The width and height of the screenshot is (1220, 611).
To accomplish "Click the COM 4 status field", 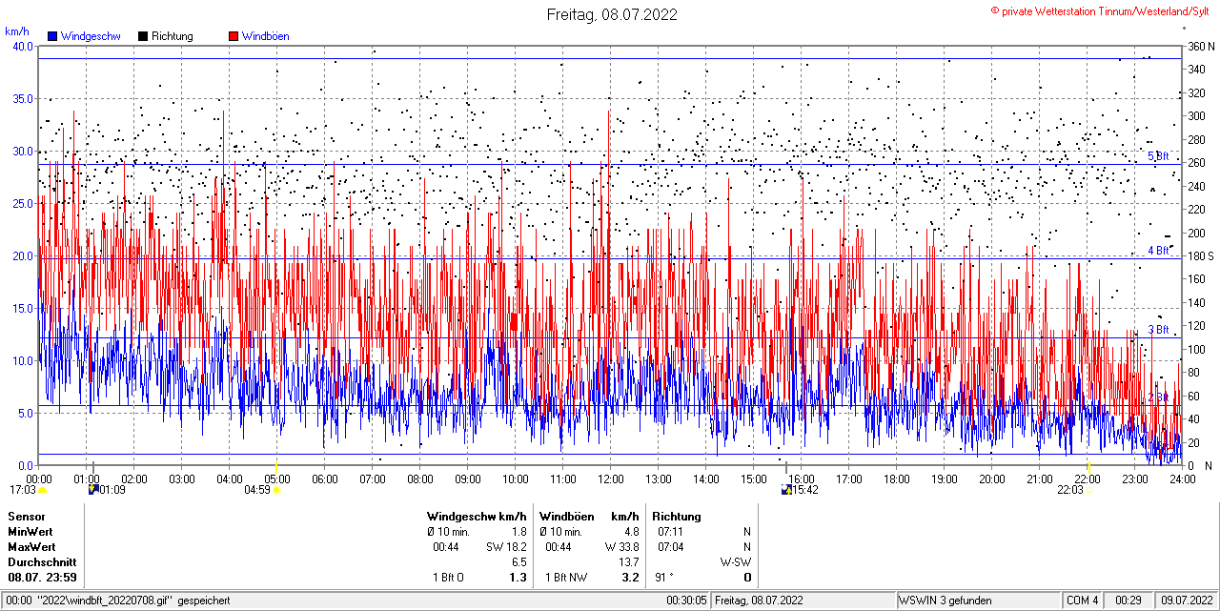I will 1083,601.
